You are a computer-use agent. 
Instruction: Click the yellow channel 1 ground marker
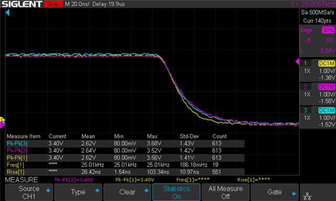[2, 120]
